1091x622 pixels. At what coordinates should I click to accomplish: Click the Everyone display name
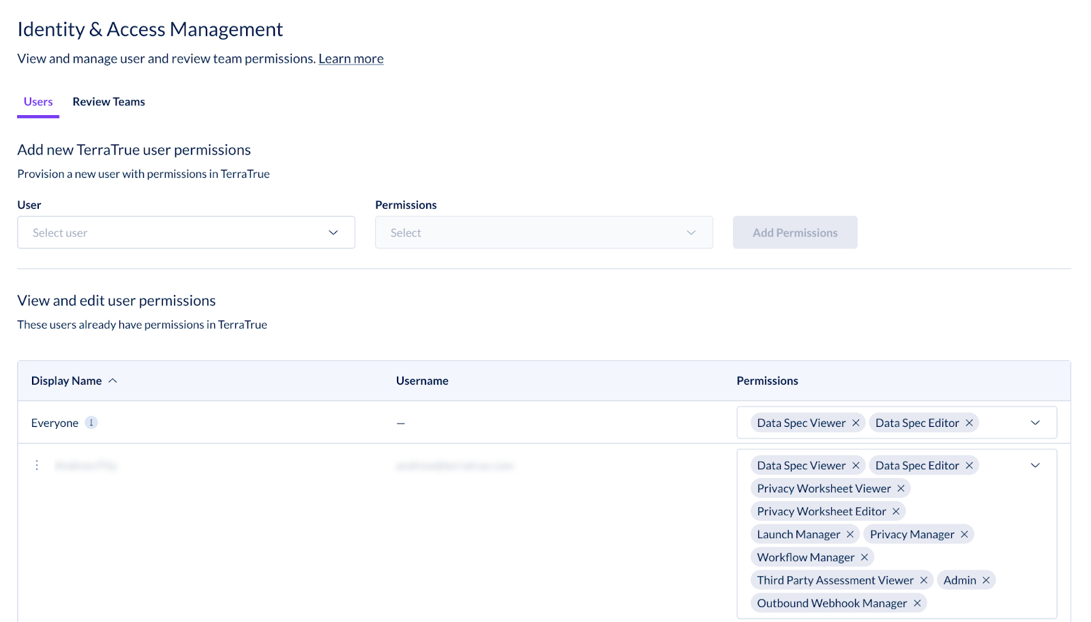click(x=55, y=423)
